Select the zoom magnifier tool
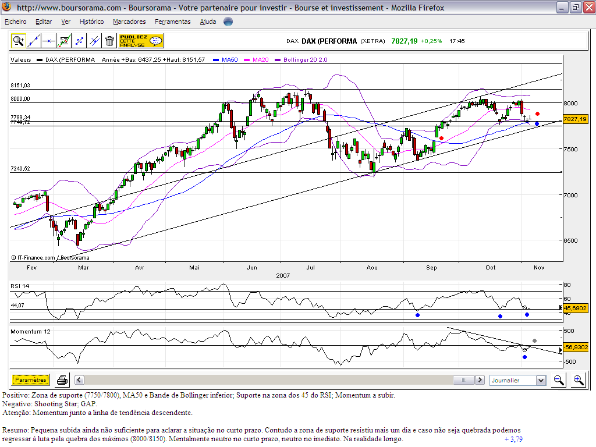The width and height of the screenshot is (596, 447). click(18, 41)
